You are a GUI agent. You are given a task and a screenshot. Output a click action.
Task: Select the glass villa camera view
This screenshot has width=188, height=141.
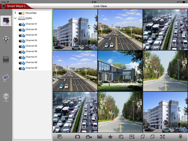[120, 71]
